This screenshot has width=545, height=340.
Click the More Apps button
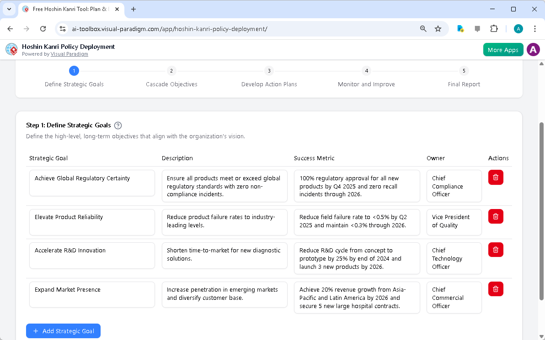click(x=503, y=49)
